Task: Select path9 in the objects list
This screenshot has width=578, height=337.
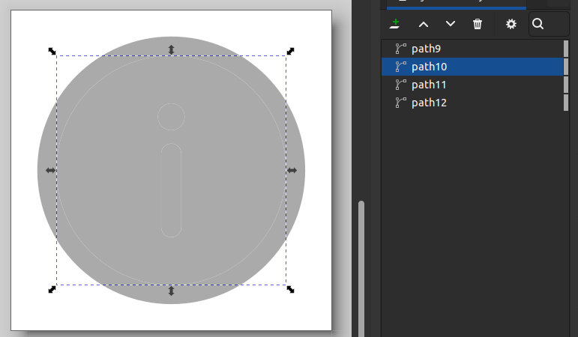Action: click(x=427, y=49)
